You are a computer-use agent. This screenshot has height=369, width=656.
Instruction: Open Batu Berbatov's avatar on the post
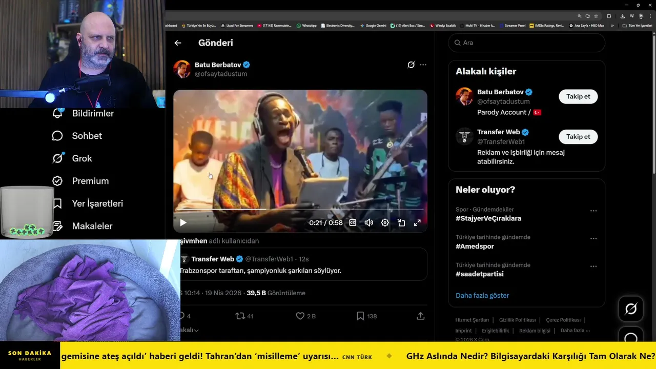[x=182, y=69]
